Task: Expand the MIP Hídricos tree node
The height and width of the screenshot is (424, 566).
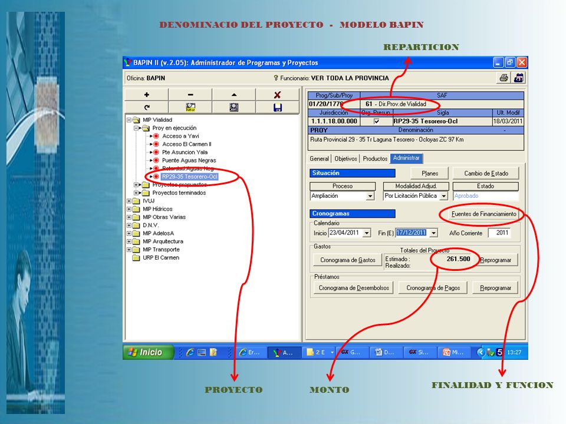Action: pyautogui.click(x=129, y=209)
